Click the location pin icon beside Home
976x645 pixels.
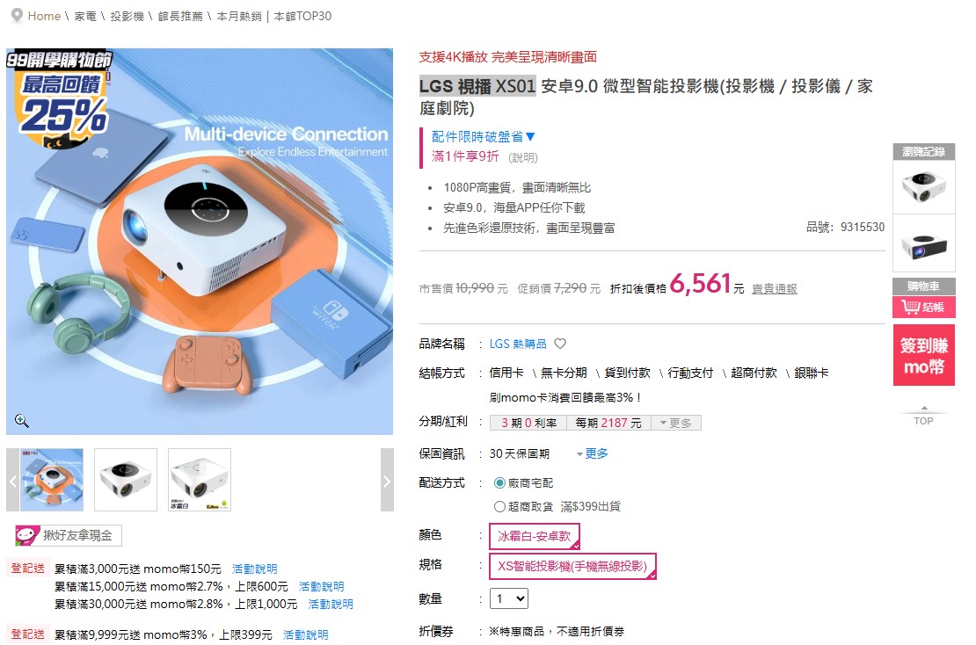(18, 16)
